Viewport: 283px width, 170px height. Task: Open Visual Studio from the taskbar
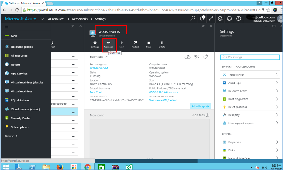click(129, 167)
